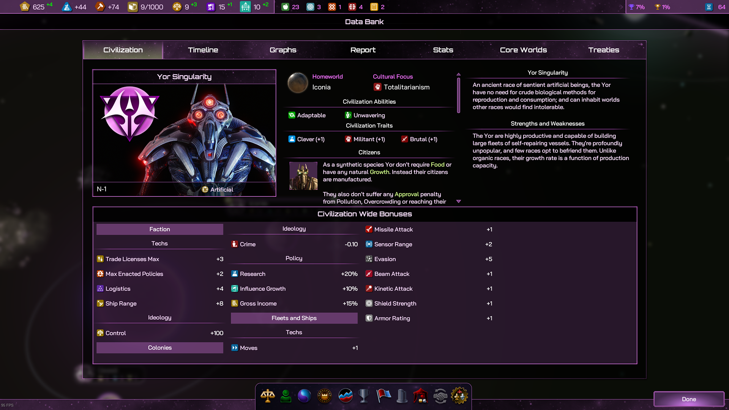Open the red and blue flag icon
This screenshot has height=410, width=729.
tap(383, 396)
